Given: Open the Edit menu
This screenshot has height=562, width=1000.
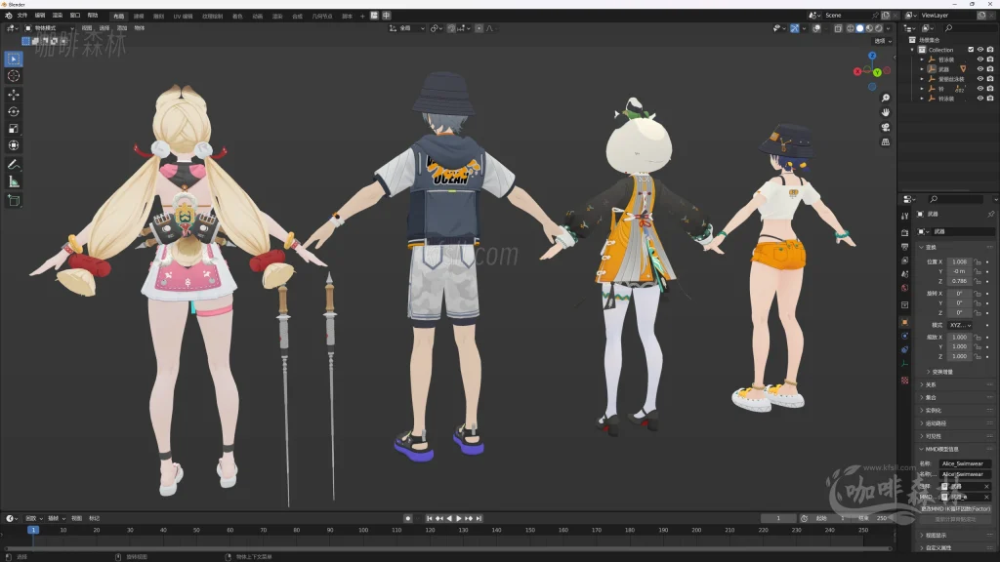Looking at the screenshot, I should pyautogui.click(x=40, y=16).
